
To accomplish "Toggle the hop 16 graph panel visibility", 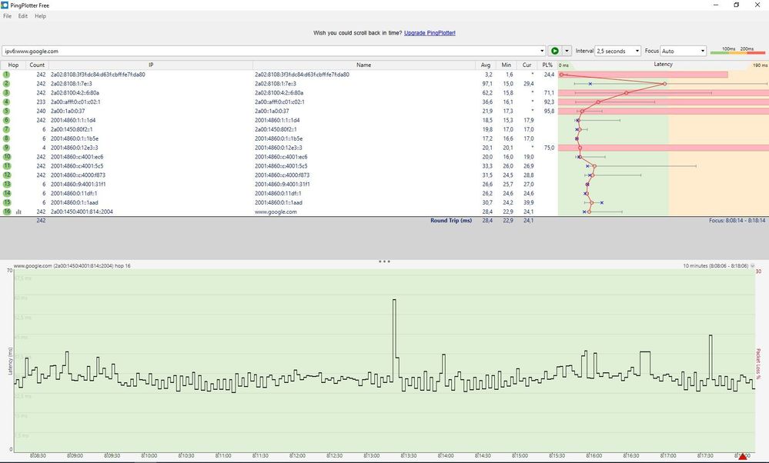I will (384, 261).
